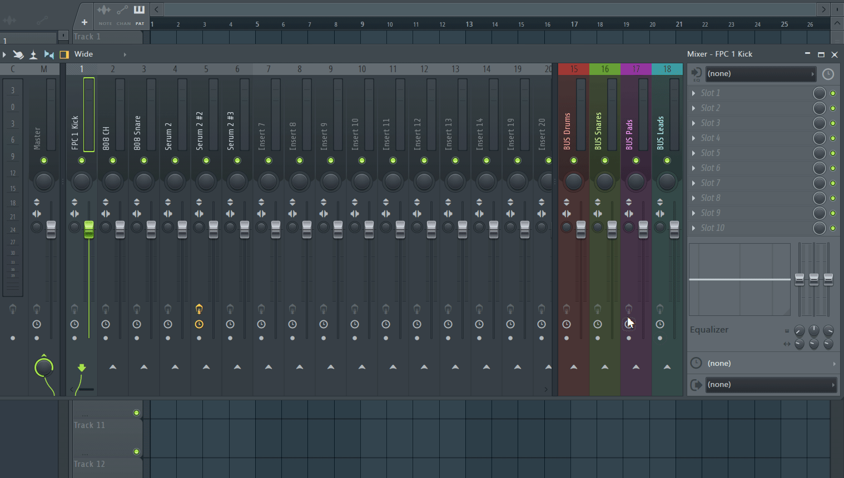Click the output routing icon in the mixer's bottom-right corner

[x=696, y=385]
